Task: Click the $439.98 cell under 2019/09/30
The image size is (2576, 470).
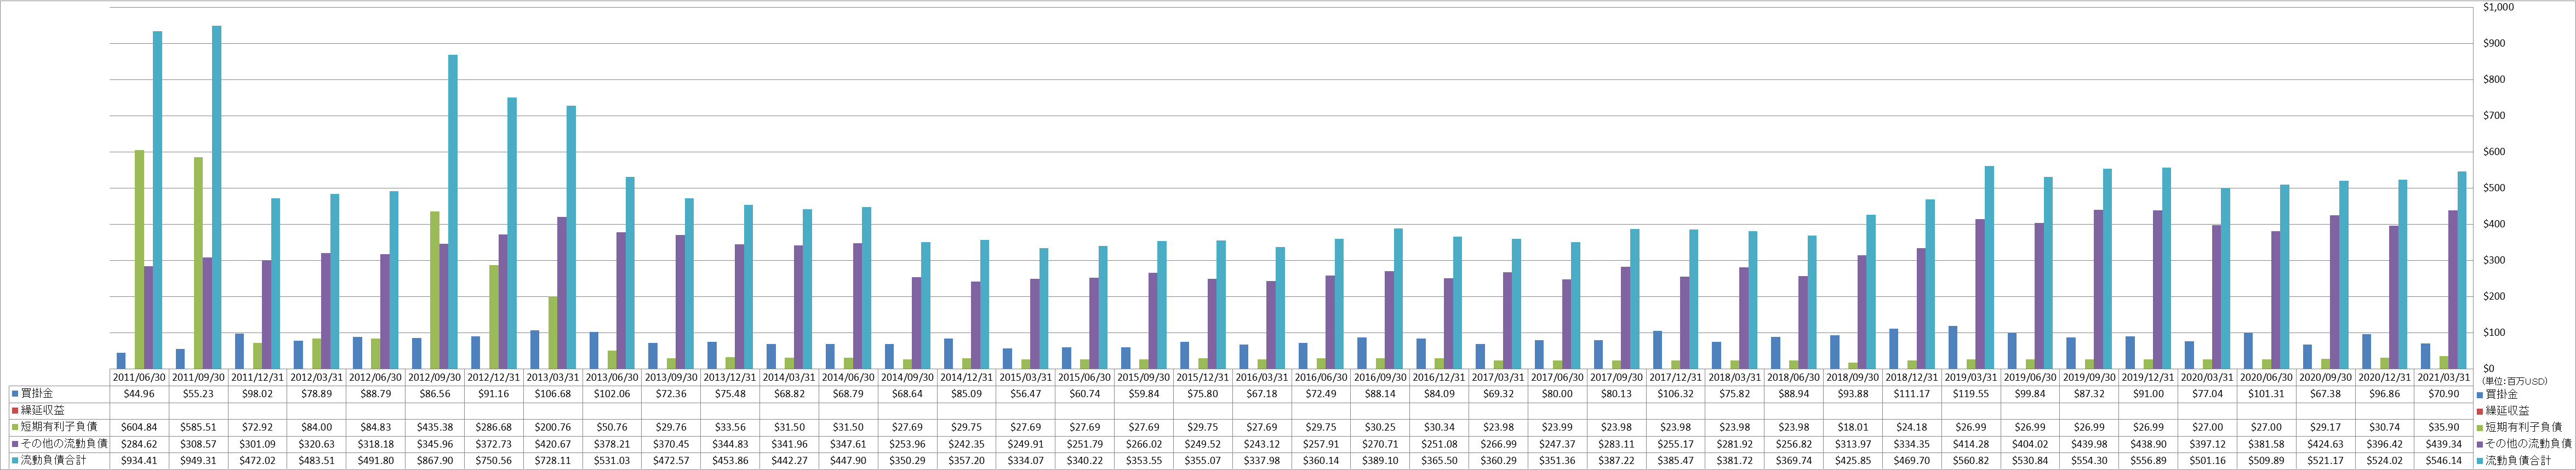Action: click(x=2090, y=444)
